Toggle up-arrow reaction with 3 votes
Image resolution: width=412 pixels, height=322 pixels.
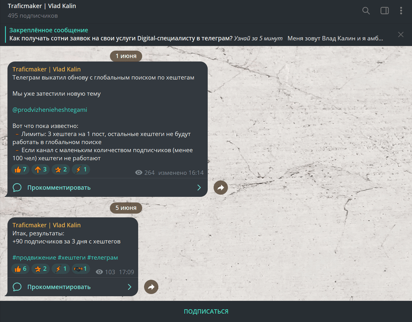41,169
